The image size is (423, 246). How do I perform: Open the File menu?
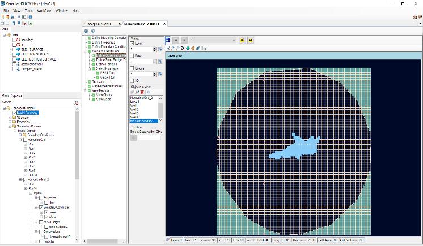6,11
